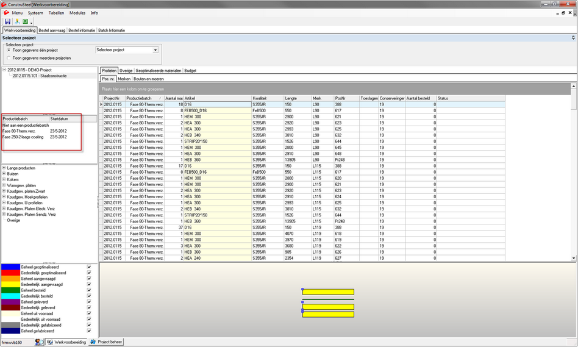This screenshot has width=578, height=347.
Task: Click the STRIP20*150 cell in L90 row
Action: (x=218, y=141)
